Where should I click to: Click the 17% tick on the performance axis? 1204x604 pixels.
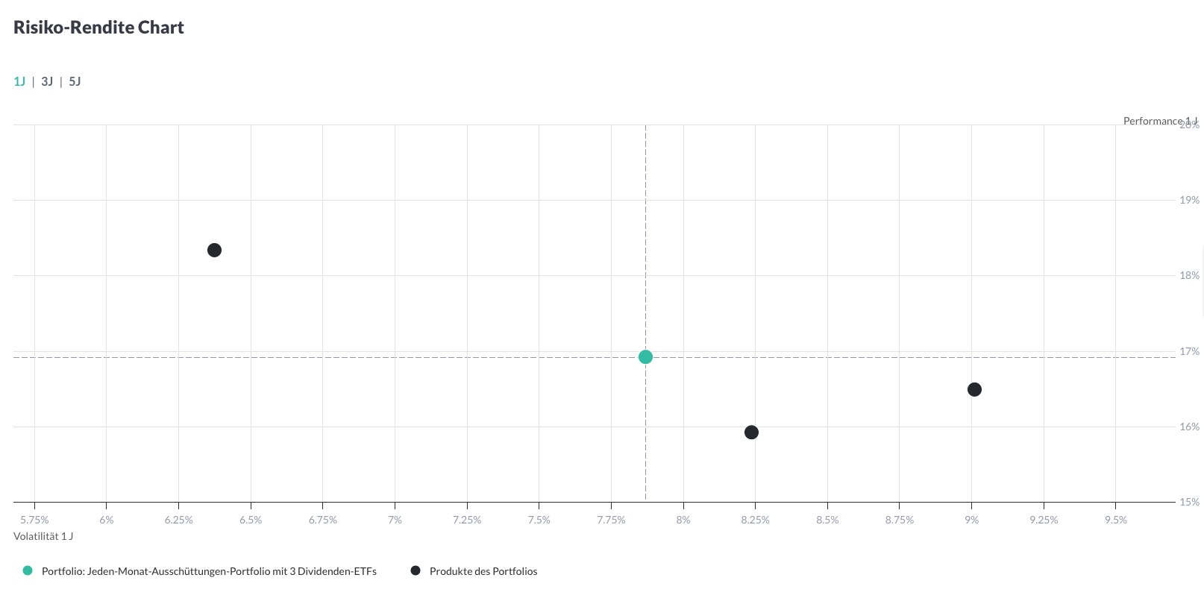point(1189,351)
